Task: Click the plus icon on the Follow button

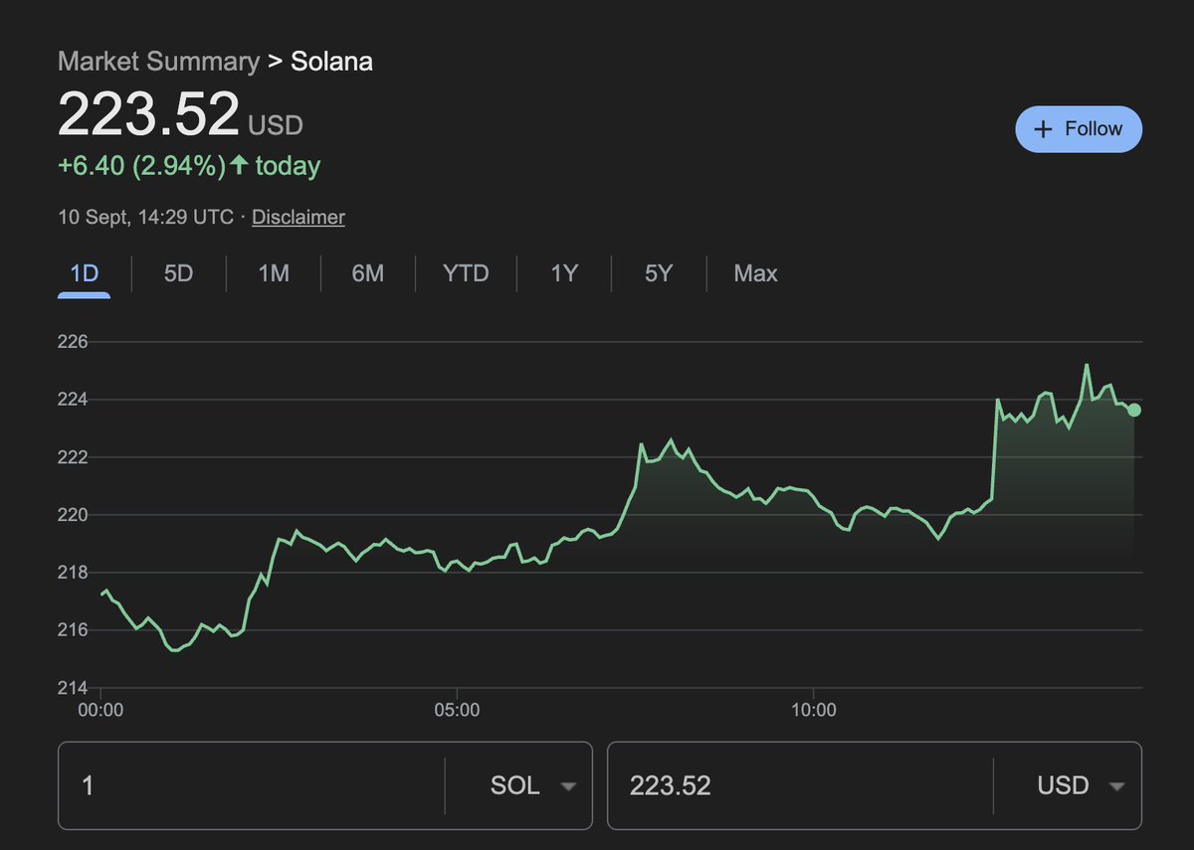Action: (1043, 128)
